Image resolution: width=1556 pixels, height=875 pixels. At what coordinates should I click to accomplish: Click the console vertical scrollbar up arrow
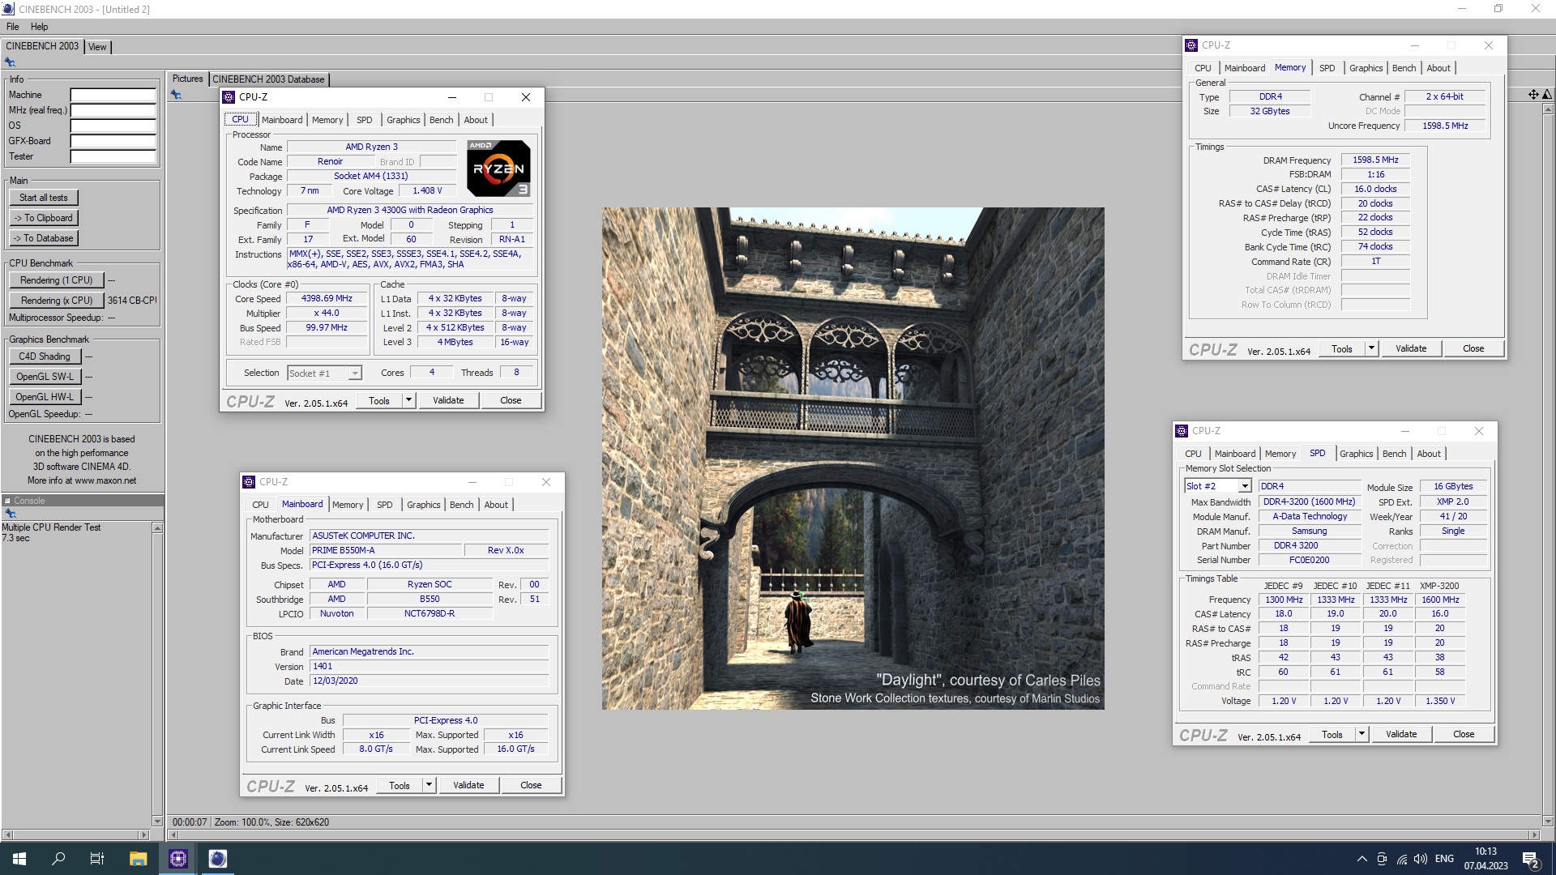(x=157, y=528)
